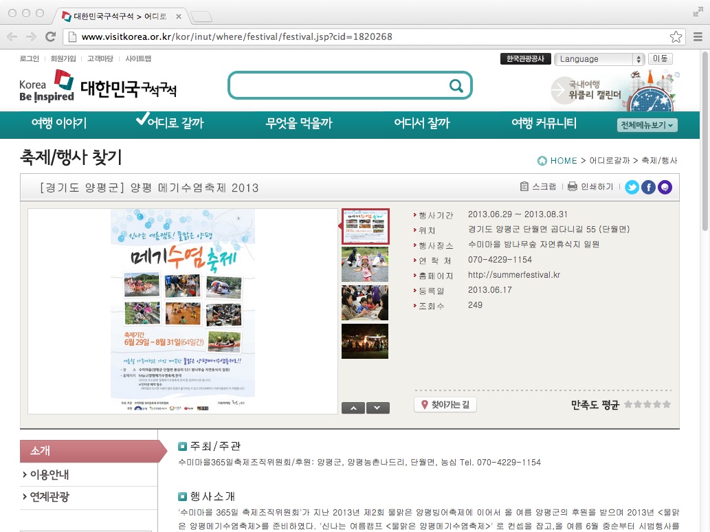710x532 pixels.
Task: Bookmark the page with the star icon
Action: 676,36
